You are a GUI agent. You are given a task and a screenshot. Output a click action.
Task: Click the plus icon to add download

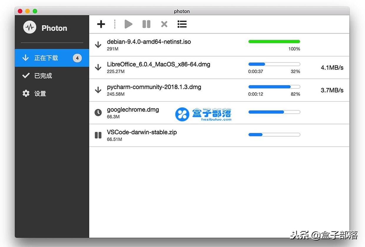coord(101,24)
